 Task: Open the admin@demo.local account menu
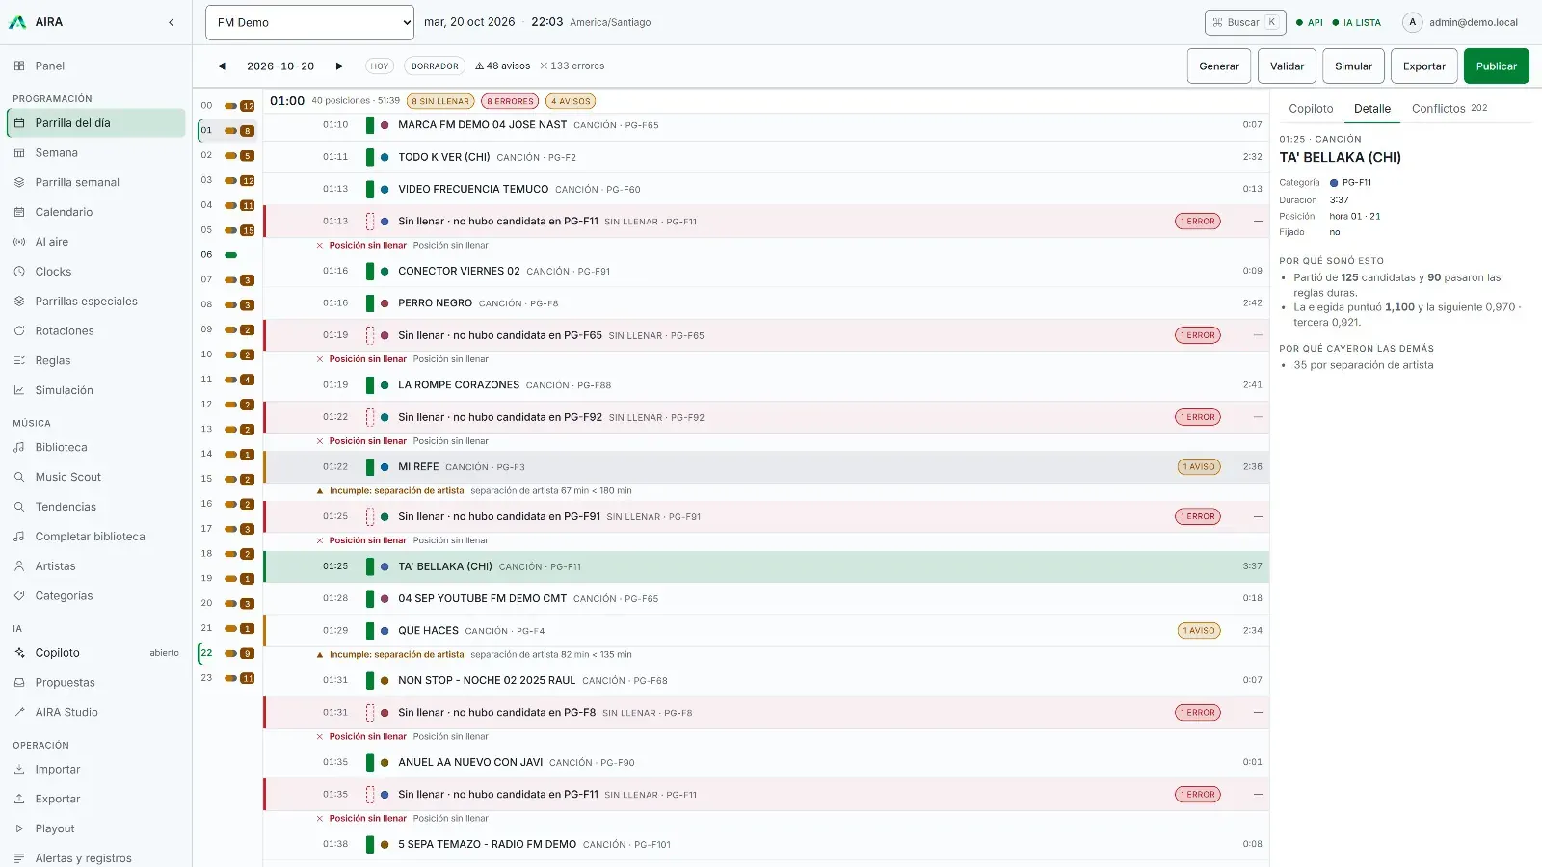[1461, 22]
